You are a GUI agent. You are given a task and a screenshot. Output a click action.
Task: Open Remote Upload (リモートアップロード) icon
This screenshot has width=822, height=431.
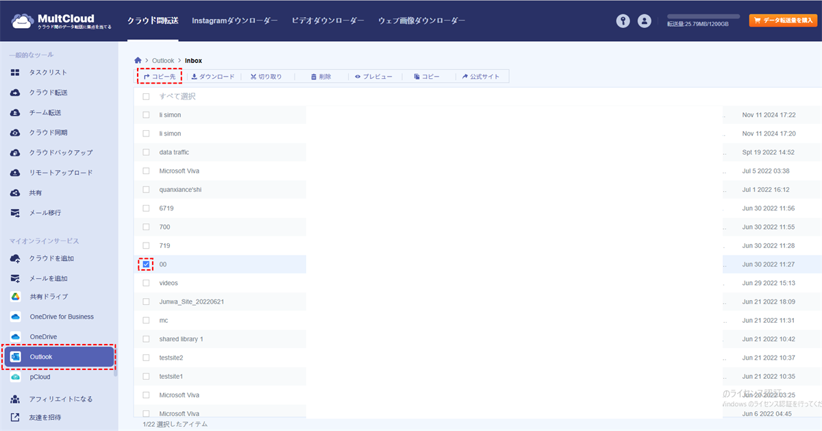(15, 173)
